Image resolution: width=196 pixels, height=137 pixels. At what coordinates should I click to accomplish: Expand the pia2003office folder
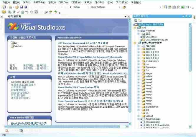[139, 107]
